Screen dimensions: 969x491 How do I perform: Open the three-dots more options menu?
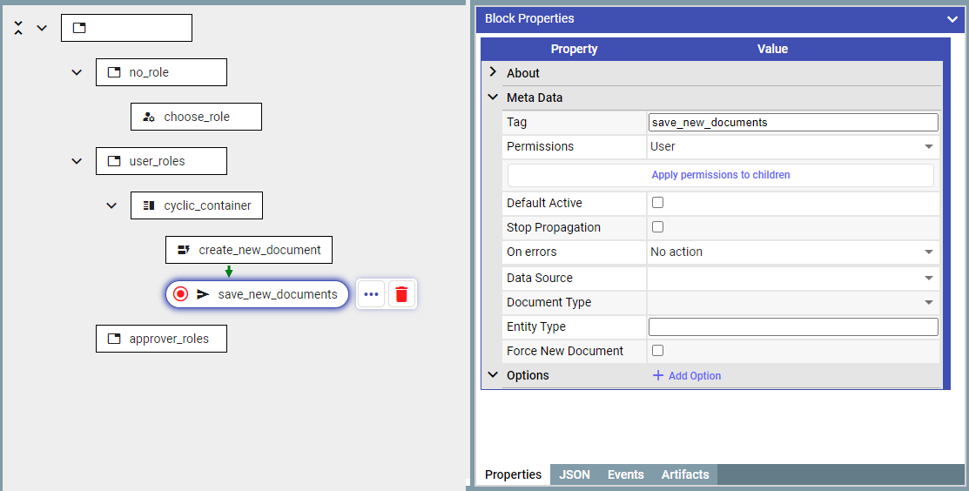(372, 294)
